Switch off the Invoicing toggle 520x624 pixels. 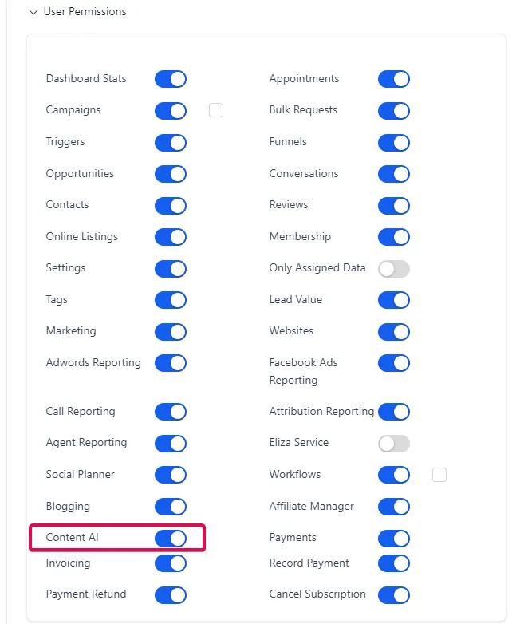pyautogui.click(x=171, y=563)
